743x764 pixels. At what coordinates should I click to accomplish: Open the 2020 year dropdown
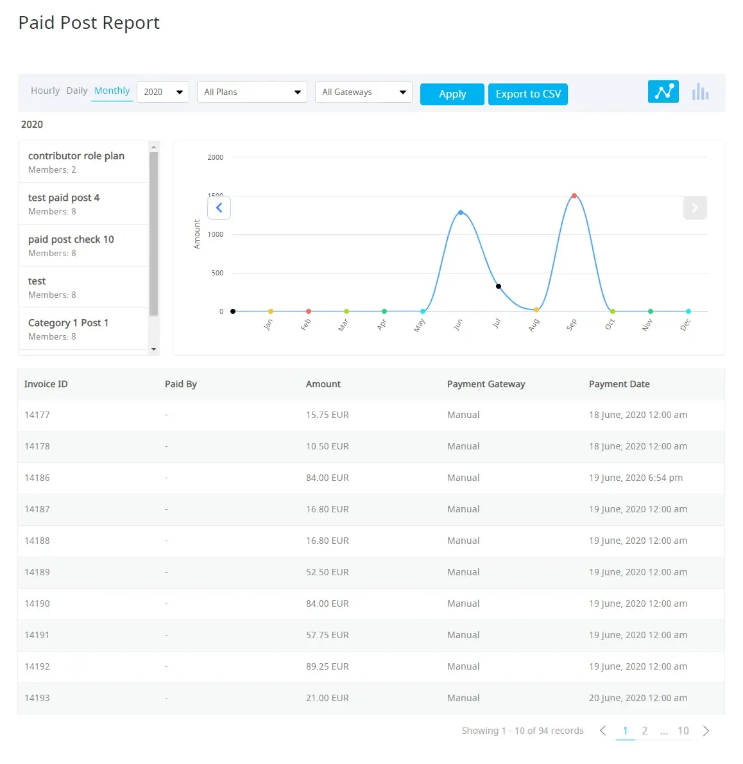163,92
